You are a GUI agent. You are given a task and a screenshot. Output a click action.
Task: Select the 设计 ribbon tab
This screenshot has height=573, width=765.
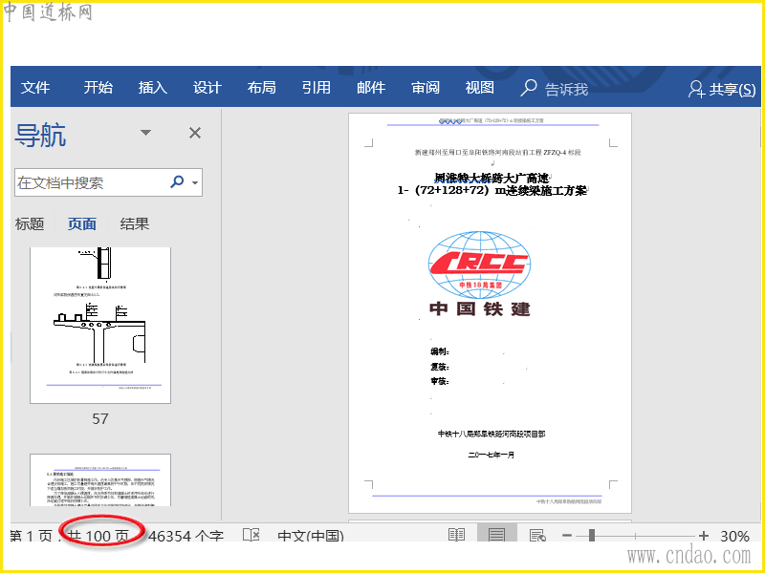point(208,88)
